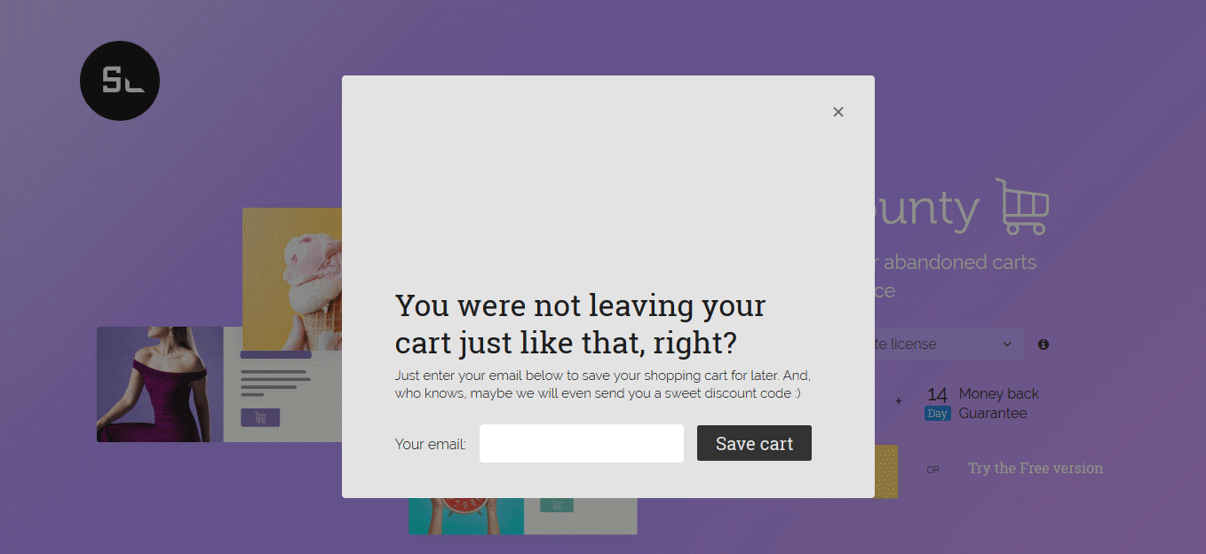
Task: Click the Money back Guarantee text
Action: (x=998, y=403)
